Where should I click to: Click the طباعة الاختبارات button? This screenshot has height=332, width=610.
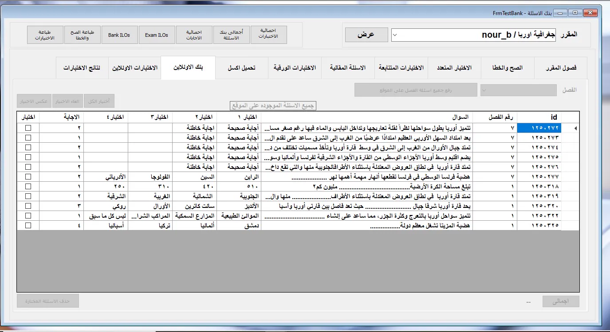tap(45, 35)
